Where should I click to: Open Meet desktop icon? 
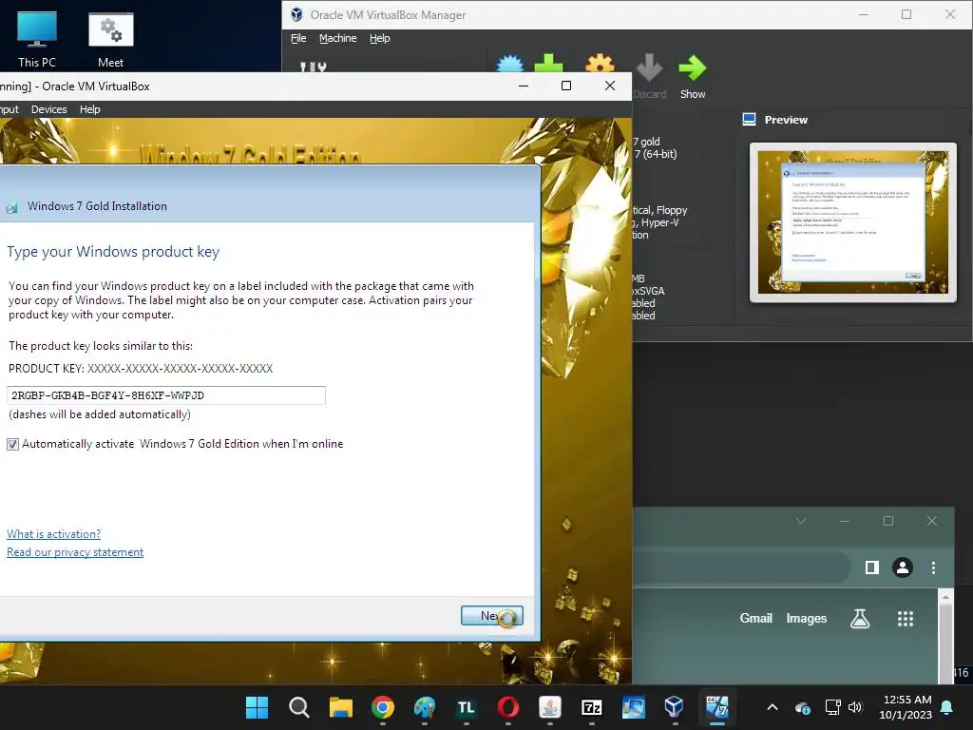coord(110,38)
